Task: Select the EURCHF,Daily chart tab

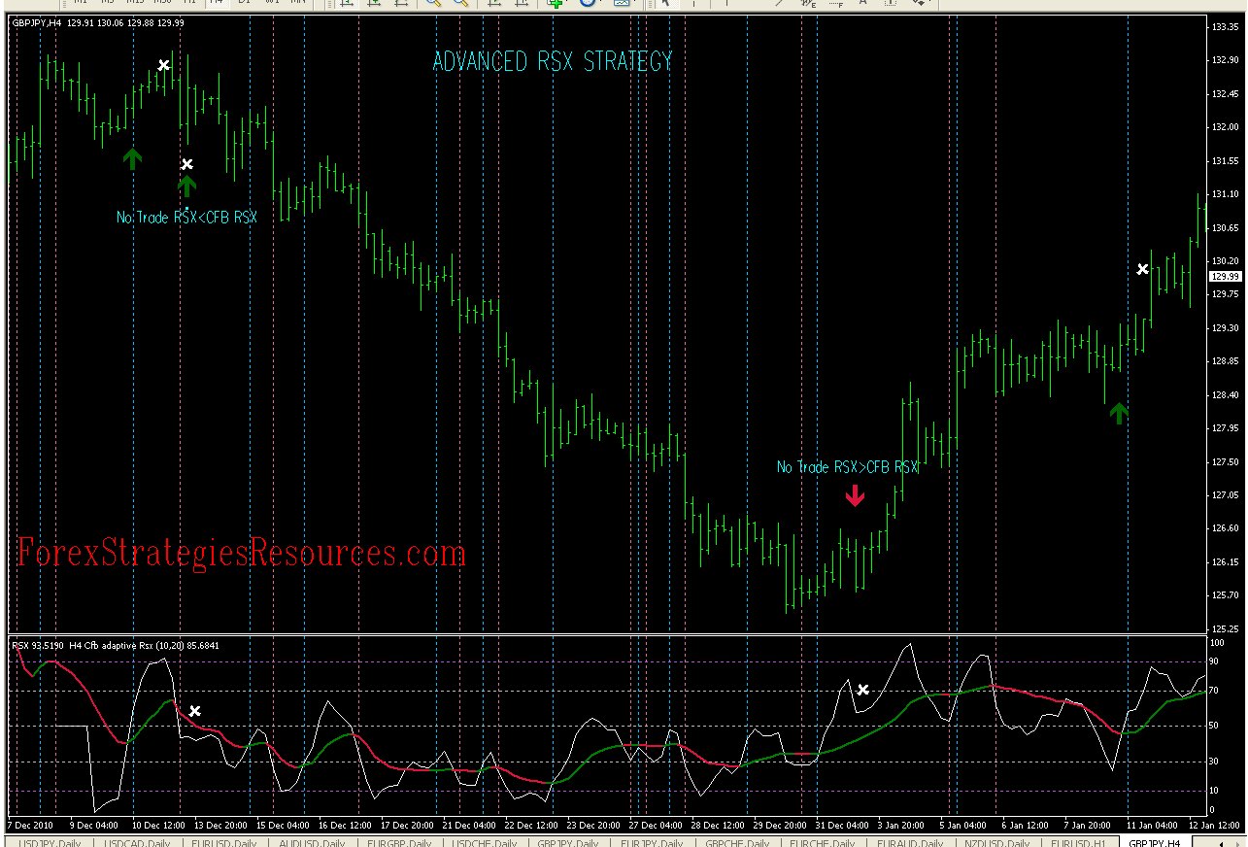Action: click(825, 842)
